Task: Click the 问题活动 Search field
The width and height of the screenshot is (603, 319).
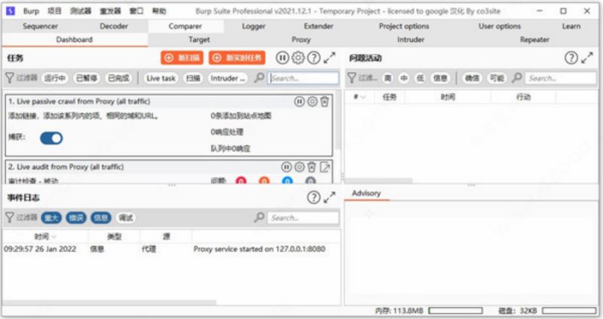Action: 561,78
